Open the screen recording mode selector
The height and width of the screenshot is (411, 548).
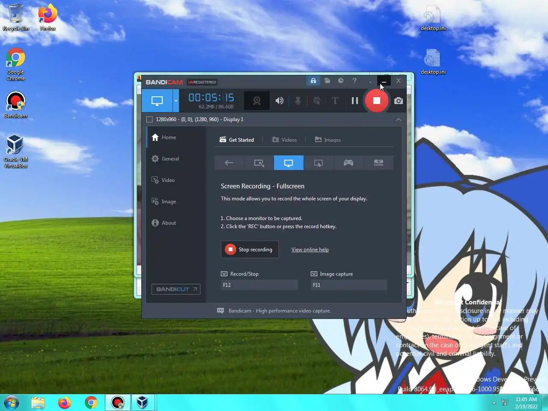click(x=157, y=101)
